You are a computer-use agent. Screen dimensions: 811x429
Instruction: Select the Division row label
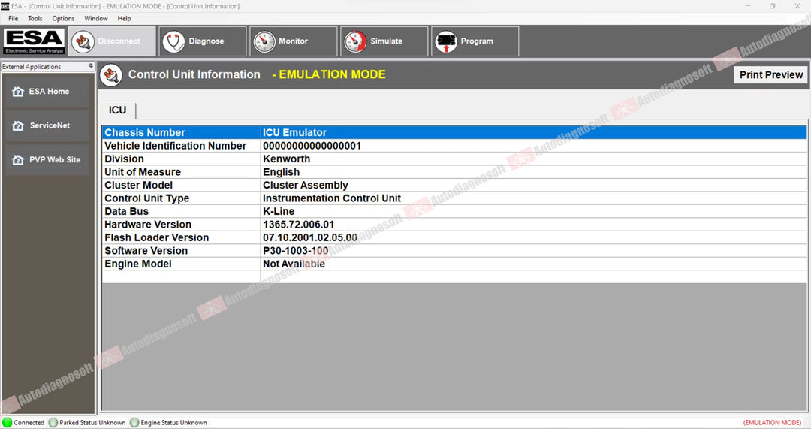coord(124,159)
